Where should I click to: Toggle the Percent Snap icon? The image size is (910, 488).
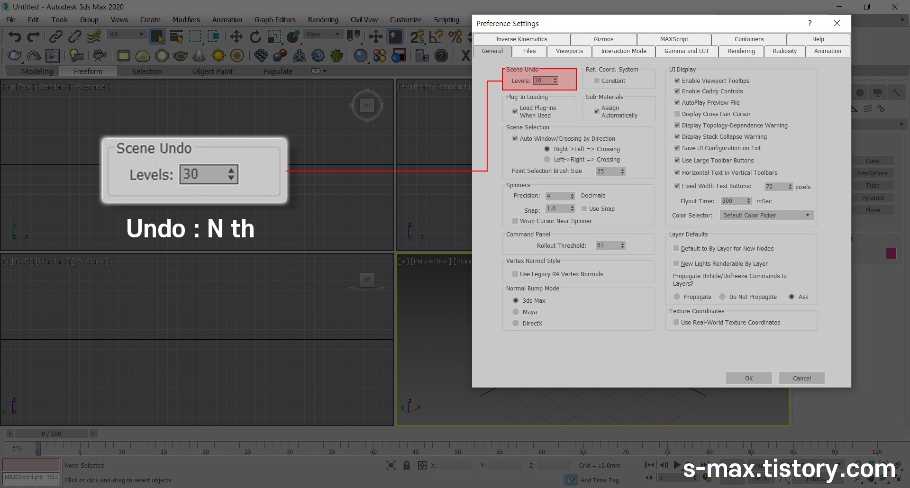455,36
